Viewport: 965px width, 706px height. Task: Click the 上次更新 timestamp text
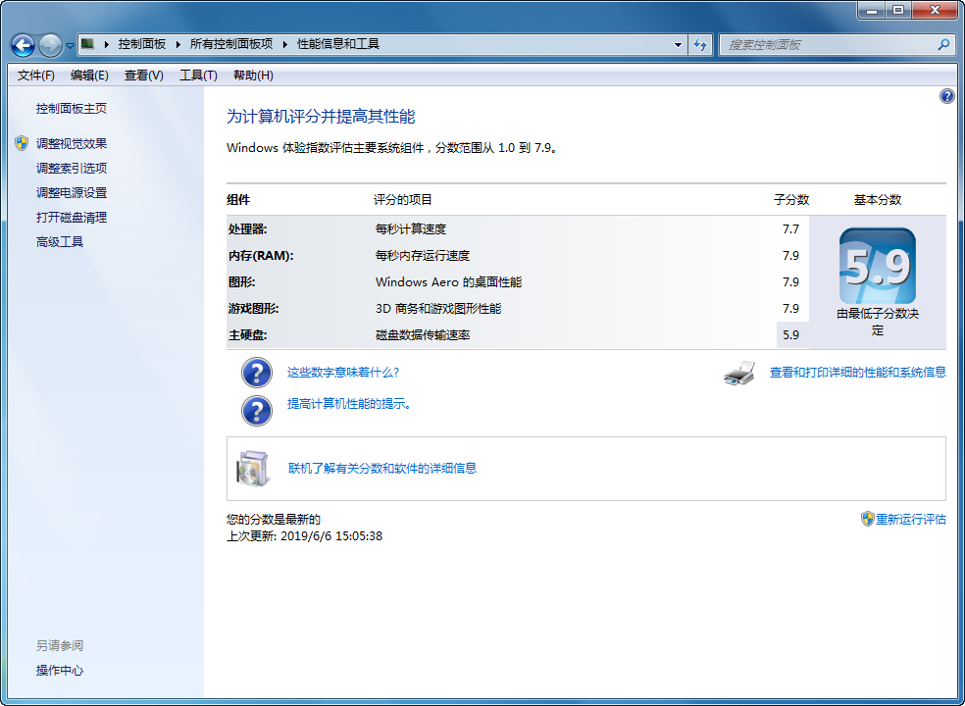point(304,536)
